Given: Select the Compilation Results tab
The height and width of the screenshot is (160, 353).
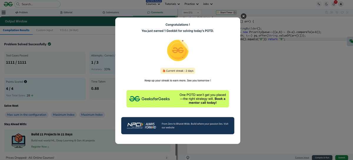Looking at the screenshot, I should (x=16, y=30).
